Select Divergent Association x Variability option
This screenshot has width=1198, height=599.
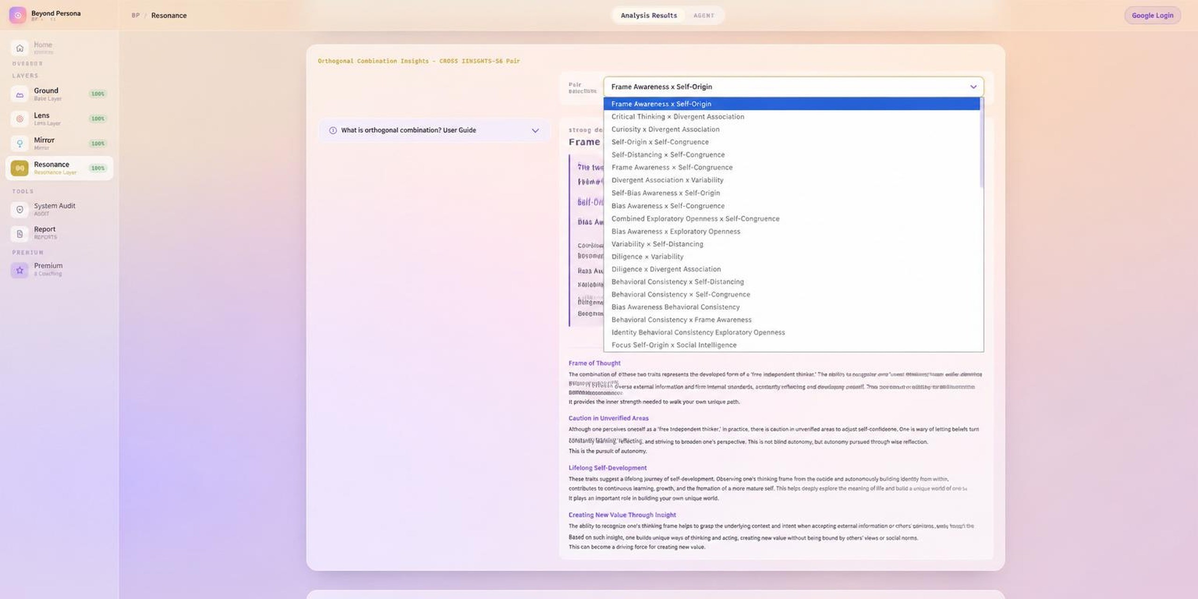(x=791, y=180)
